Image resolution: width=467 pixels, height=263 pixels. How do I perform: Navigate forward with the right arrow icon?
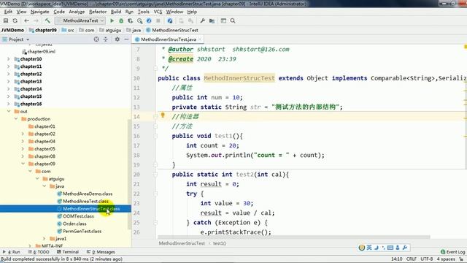36,21
